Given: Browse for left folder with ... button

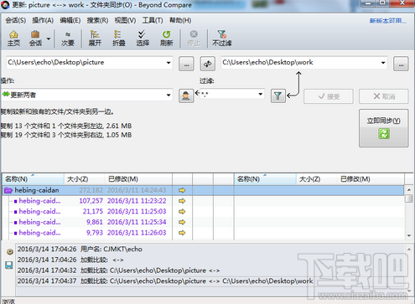Looking at the screenshot, I should [186, 64].
